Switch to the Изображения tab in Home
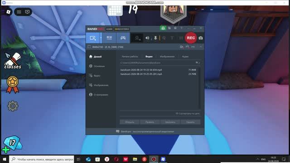The width and height of the screenshot is (290, 163). click(167, 57)
